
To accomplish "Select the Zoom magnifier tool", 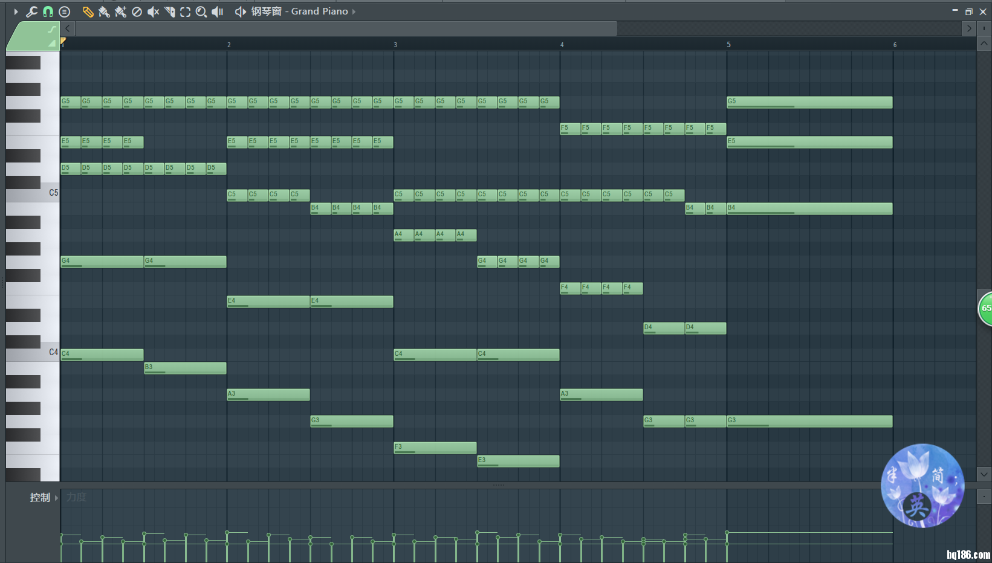I will click(201, 11).
